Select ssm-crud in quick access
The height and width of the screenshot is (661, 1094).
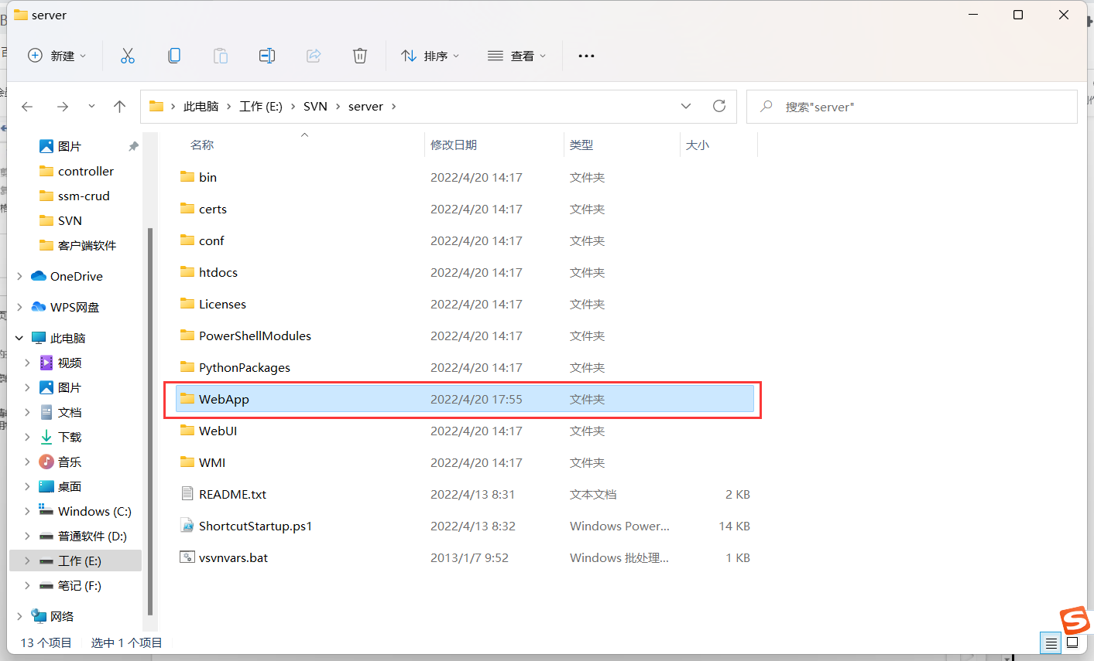click(x=84, y=196)
